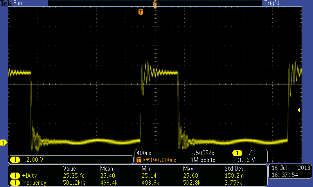Viewport: 313px width, 187px height.
Task: Click the 25.40 mean duty value
Action: [107, 176]
